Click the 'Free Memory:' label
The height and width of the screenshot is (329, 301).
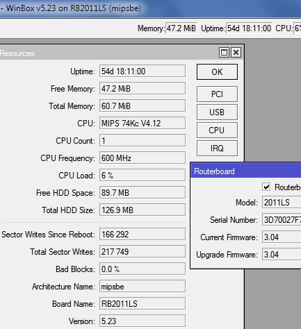click(x=73, y=89)
